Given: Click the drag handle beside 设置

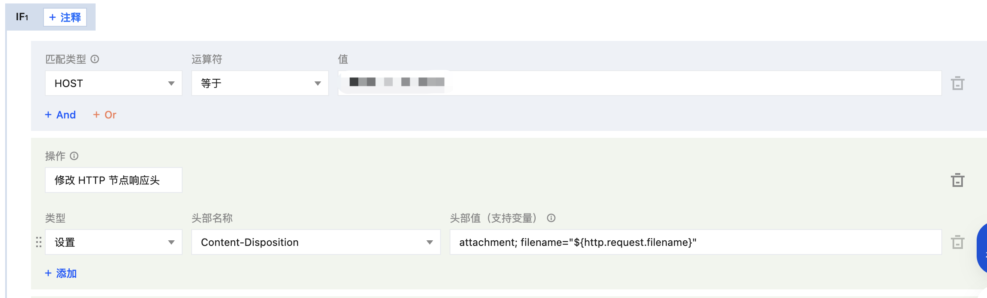Looking at the screenshot, I should (39, 242).
